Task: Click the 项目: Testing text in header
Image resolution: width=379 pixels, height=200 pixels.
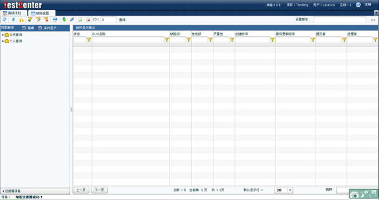Action: pos(297,5)
